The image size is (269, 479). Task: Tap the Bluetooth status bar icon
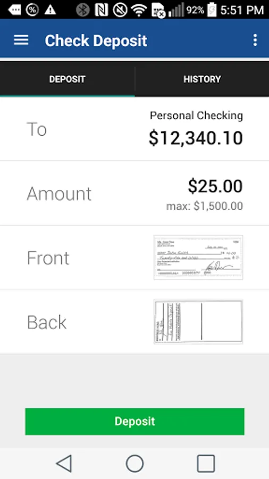click(x=83, y=10)
